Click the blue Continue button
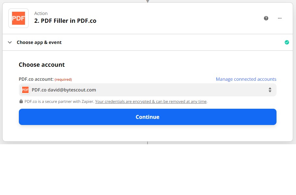Viewport: 296px width, 195px height. 148,117
